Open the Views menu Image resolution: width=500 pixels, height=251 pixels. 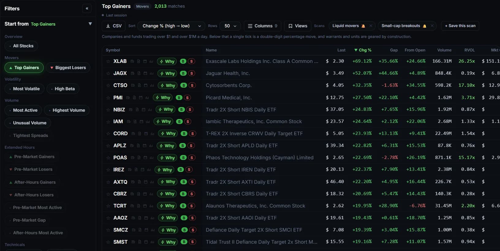point(298,26)
